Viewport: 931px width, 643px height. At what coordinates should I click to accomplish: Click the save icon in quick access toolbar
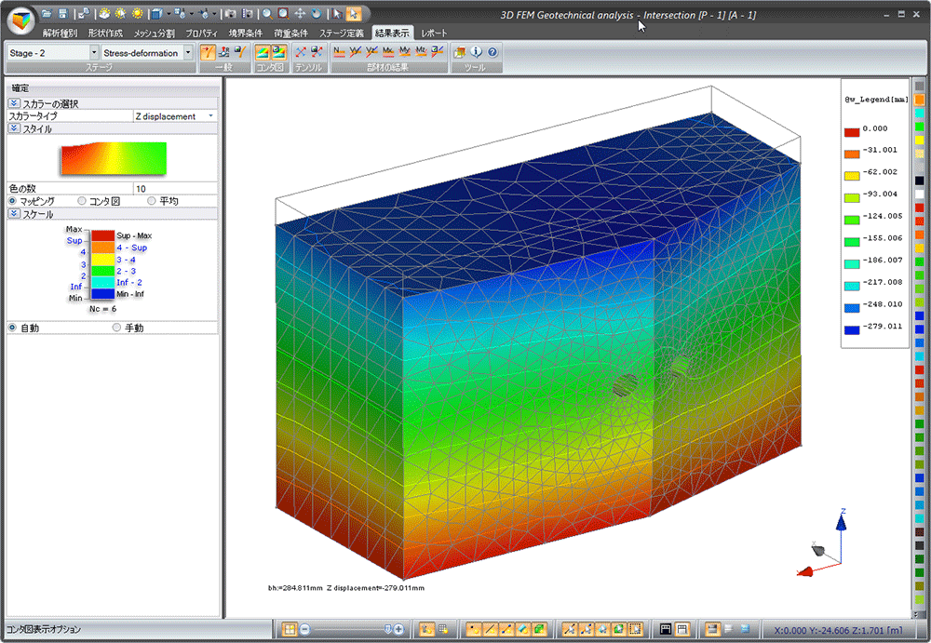(62, 14)
